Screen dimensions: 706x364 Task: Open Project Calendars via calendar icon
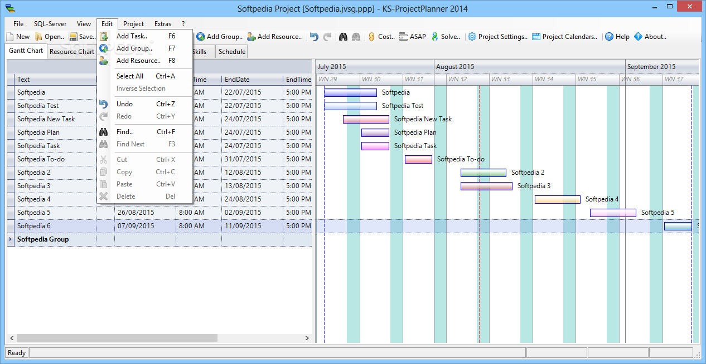click(x=536, y=37)
